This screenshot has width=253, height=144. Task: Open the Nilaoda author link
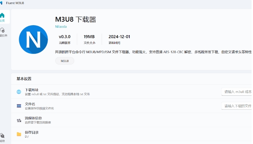pos(61,27)
